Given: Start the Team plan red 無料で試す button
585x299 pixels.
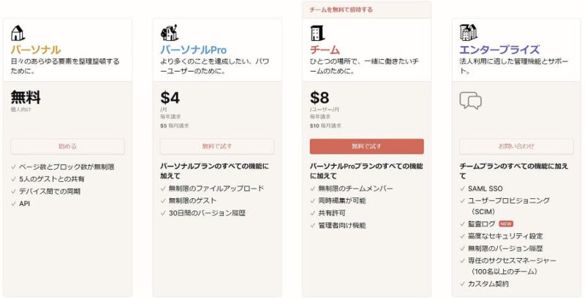Looking at the screenshot, I should pyautogui.click(x=367, y=146).
